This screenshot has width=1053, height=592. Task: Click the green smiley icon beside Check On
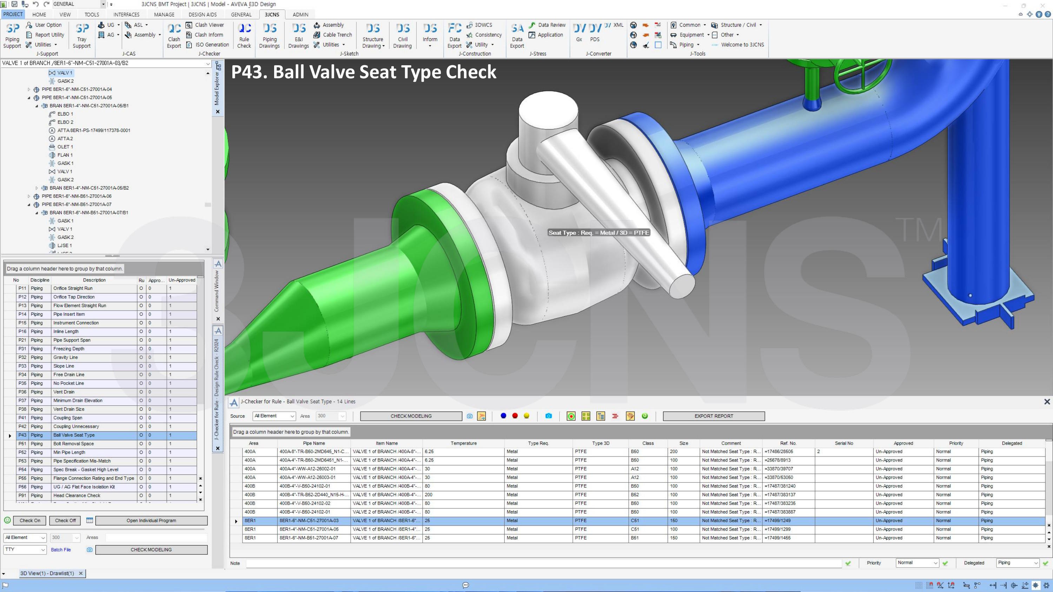tap(7, 520)
